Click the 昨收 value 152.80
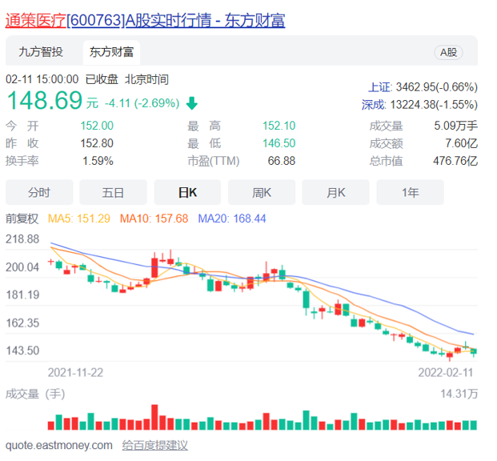497x461 pixels. point(97,143)
